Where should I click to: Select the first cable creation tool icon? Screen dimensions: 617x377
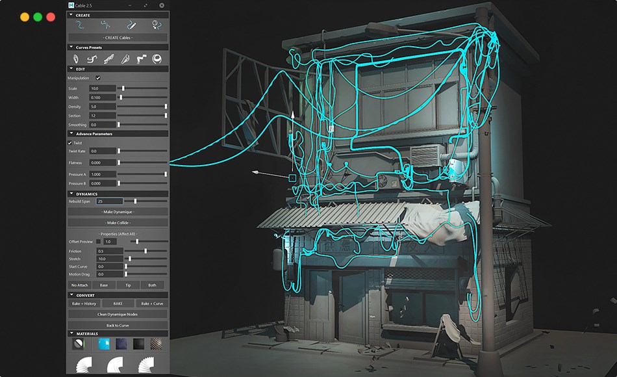(x=79, y=25)
